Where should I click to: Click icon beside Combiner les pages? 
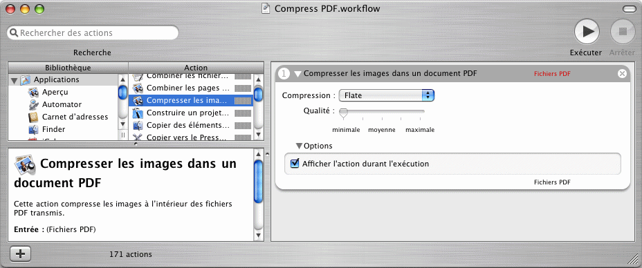pyautogui.click(x=138, y=88)
